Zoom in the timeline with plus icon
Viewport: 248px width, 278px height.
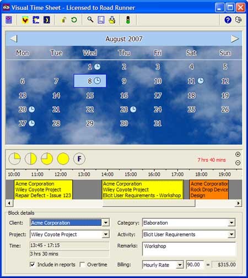[x=238, y=154]
